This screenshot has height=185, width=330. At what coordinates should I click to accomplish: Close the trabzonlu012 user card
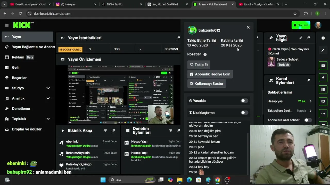248,27
